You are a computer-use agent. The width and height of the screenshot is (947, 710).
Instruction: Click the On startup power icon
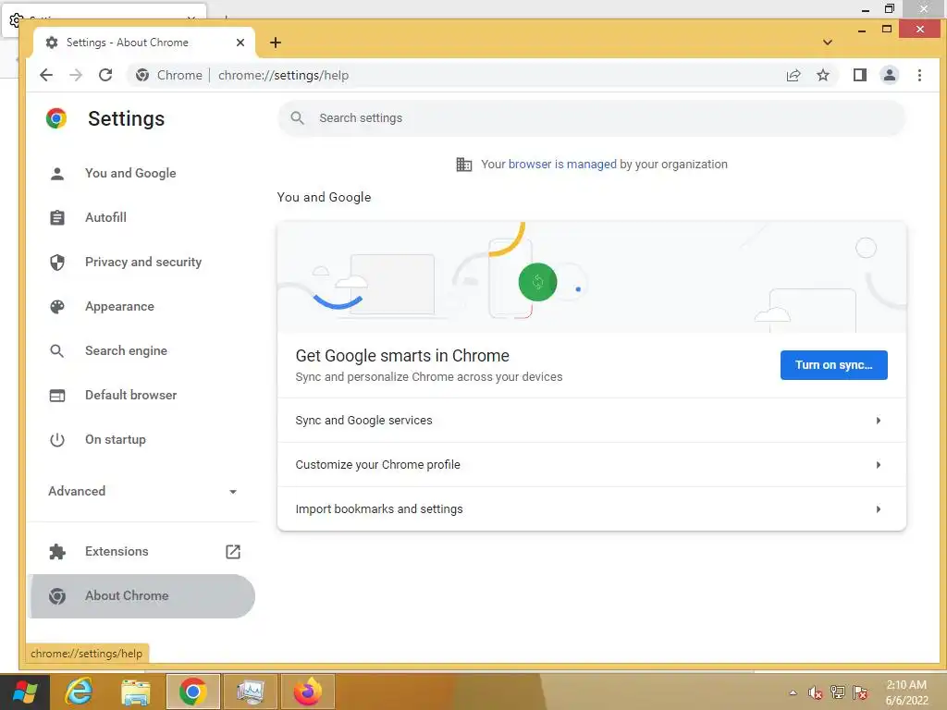point(57,439)
